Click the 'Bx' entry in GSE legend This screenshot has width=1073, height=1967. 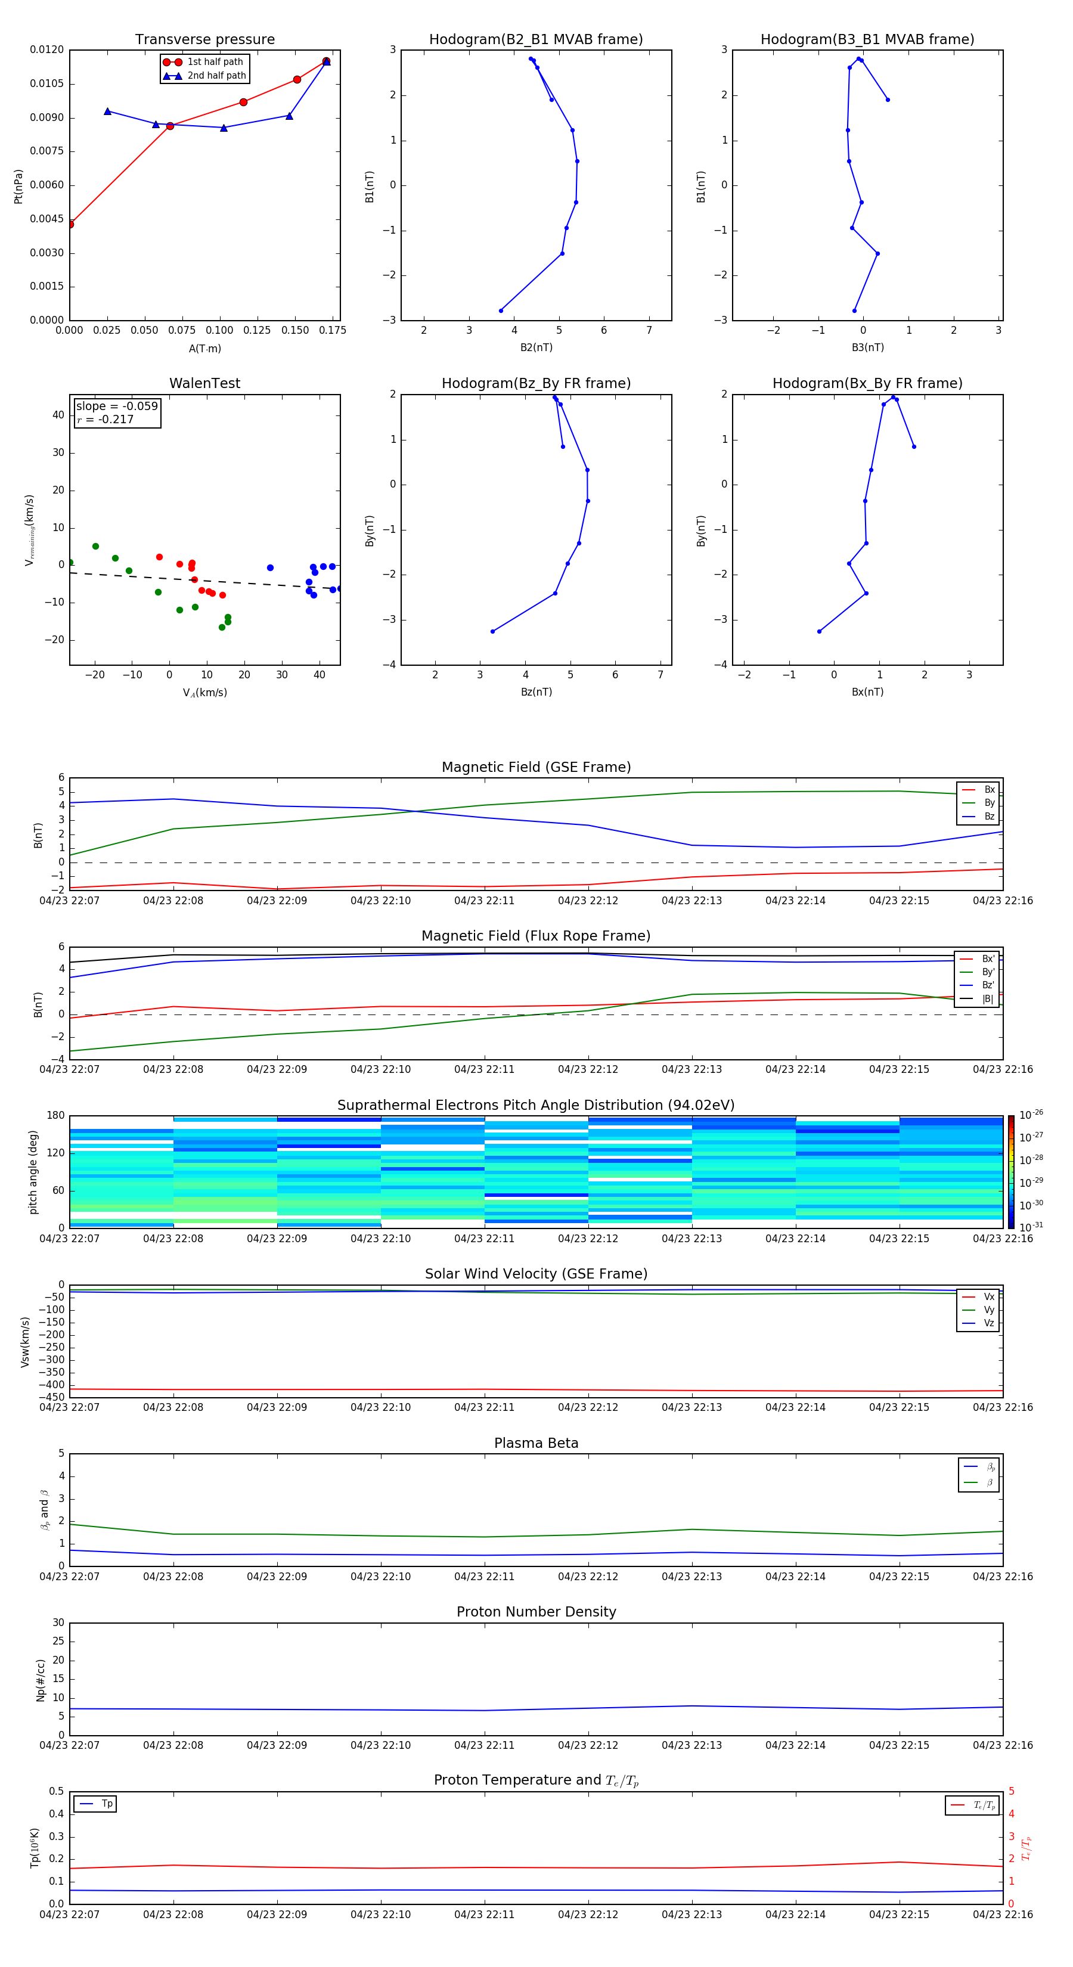[978, 790]
